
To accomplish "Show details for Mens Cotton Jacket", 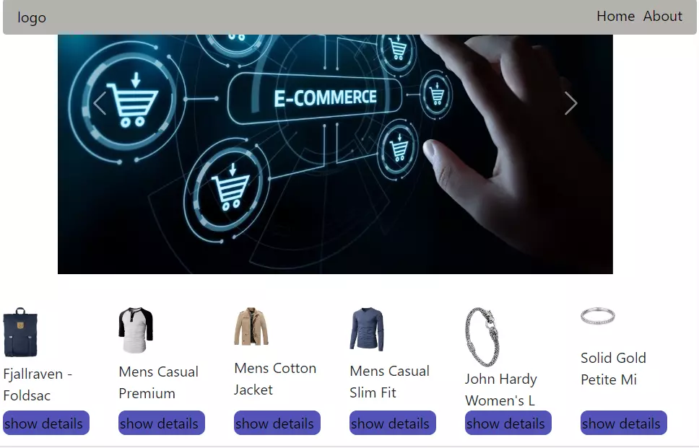I will [x=277, y=423].
